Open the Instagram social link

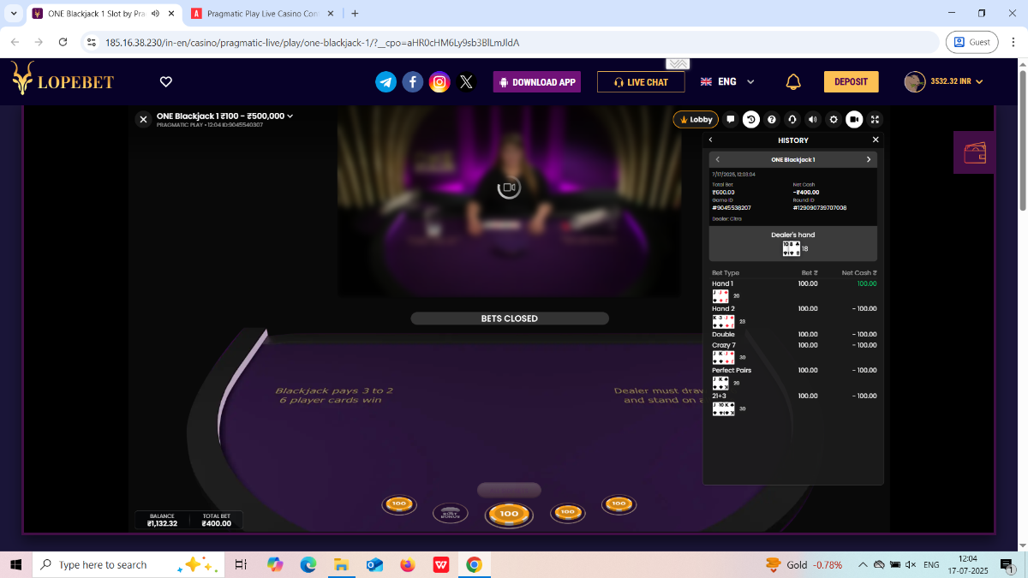(439, 81)
